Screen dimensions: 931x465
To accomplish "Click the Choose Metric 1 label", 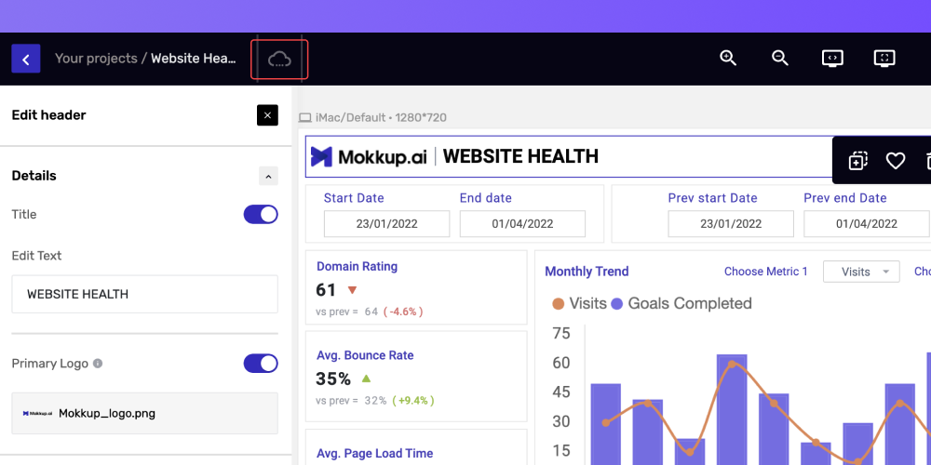I will (x=766, y=272).
